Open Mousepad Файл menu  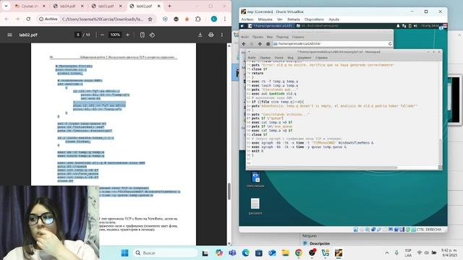(252, 58)
